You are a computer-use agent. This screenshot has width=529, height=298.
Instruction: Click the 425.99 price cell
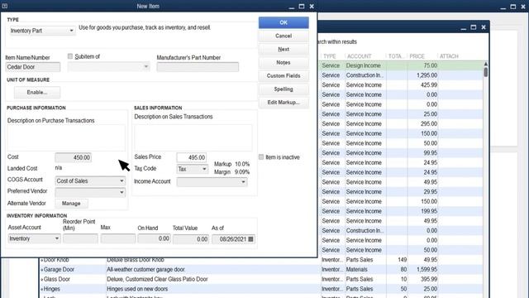(422, 84)
